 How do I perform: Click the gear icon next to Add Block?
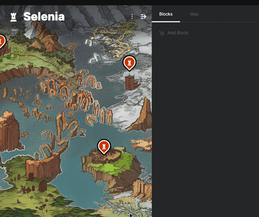pyautogui.click(x=162, y=33)
